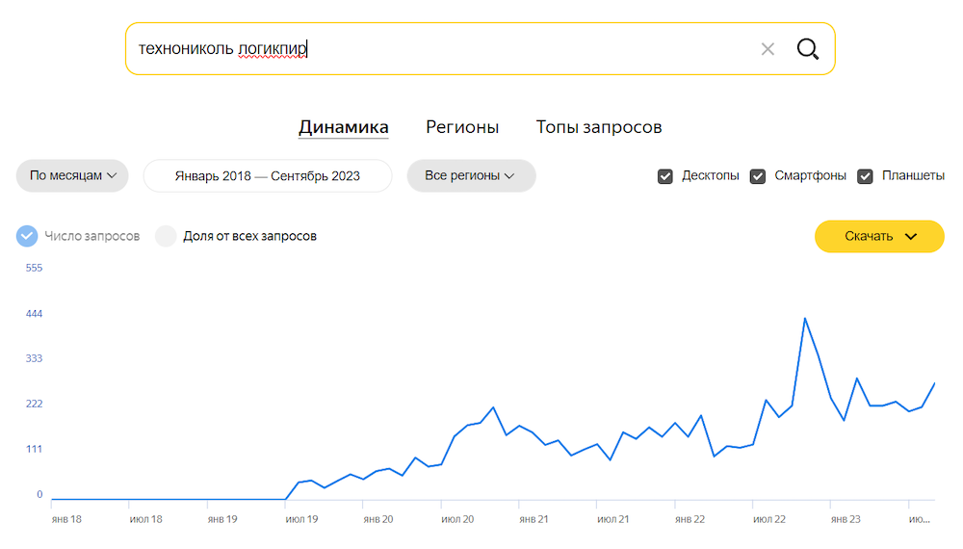This screenshot has width=963, height=549.
Task: Uncheck the Смартфоны checkbox
Action: pyautogui.click(x=758, y=176)
